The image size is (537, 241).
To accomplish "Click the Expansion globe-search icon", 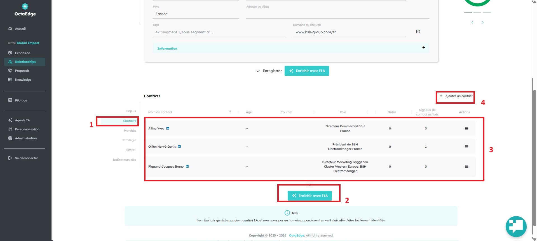I will pyautogui.click(x=10, y=53).
